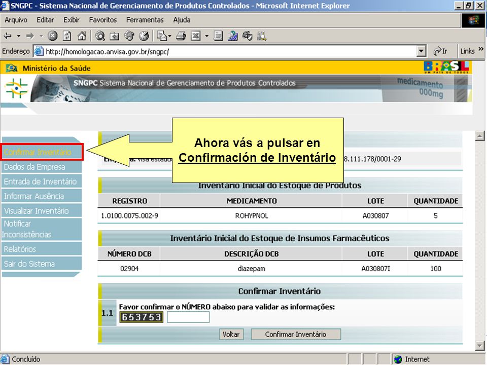
Task: Click the Brasil government logo
Action: click(446, 67)
